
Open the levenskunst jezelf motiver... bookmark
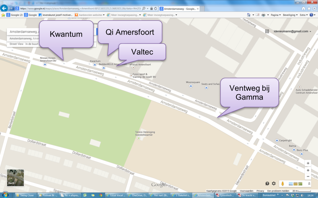[55, 15]
